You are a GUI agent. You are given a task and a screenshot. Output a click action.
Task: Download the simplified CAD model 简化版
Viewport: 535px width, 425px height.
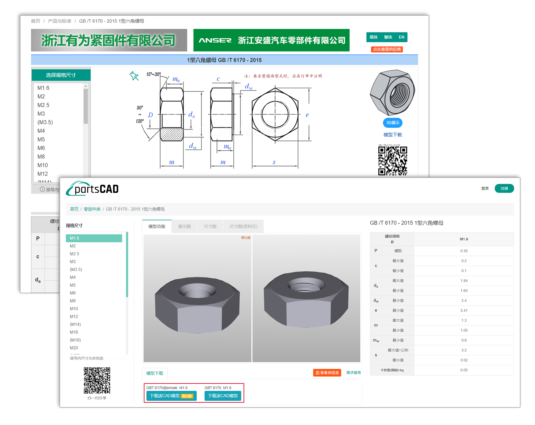171,396
